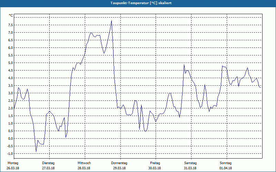Click the date 29.03.18
This screenshot has width=276, height=172.
point(119,168)
